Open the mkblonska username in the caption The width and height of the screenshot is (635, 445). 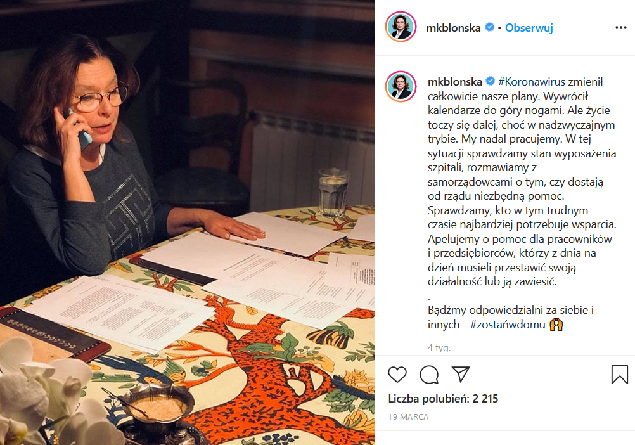(x=455, y=81)
